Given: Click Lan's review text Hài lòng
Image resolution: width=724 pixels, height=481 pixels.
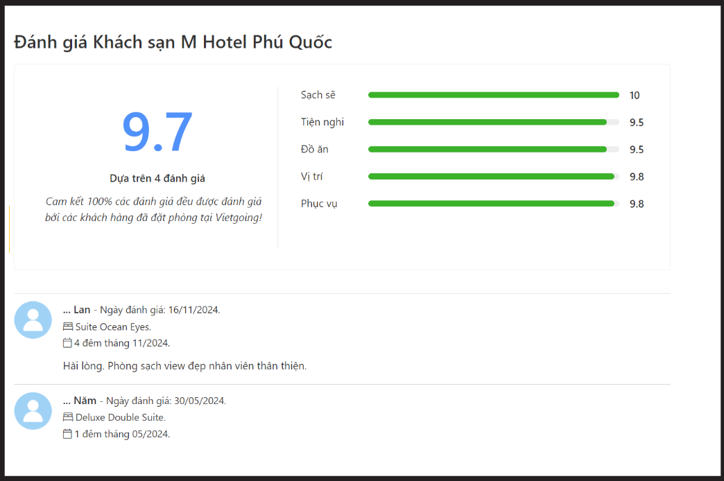Looking at the screenshot, I should [184, 366].
